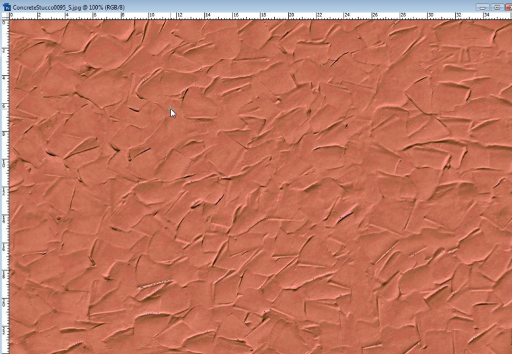
Task: Click the 28 mark on the horizontal ruler
Action: 402,15
